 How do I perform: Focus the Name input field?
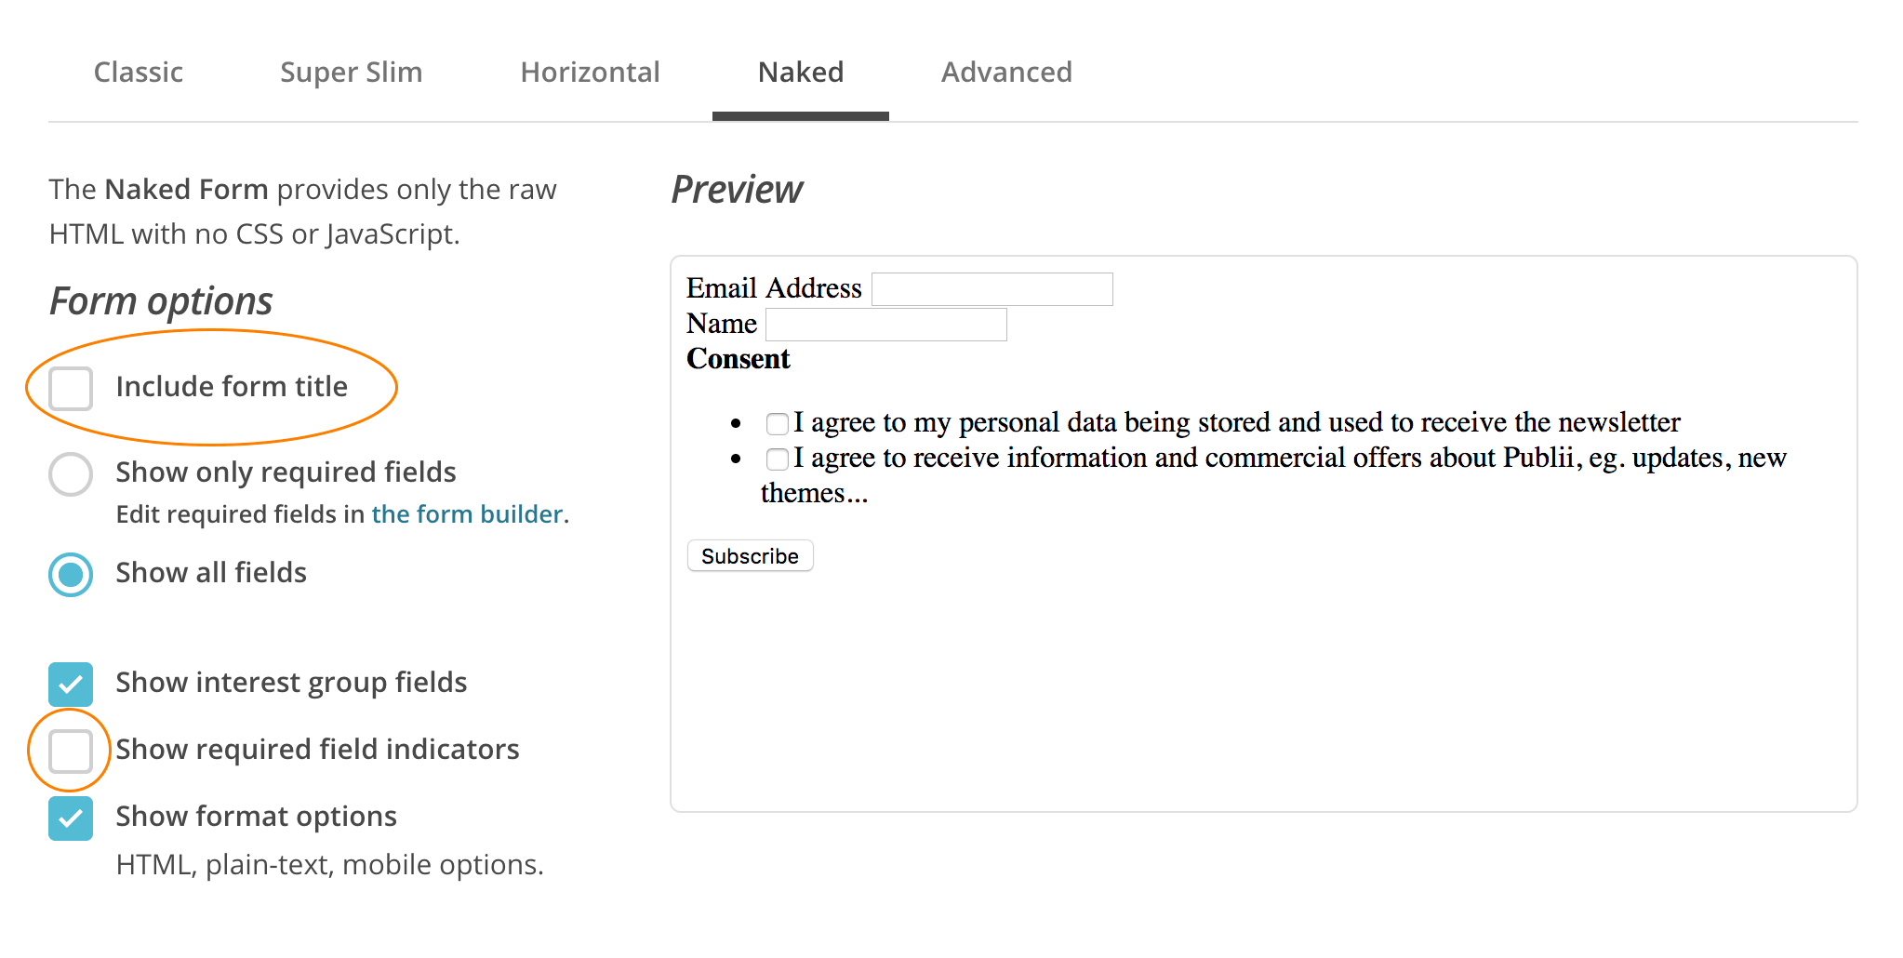point(885,325)
